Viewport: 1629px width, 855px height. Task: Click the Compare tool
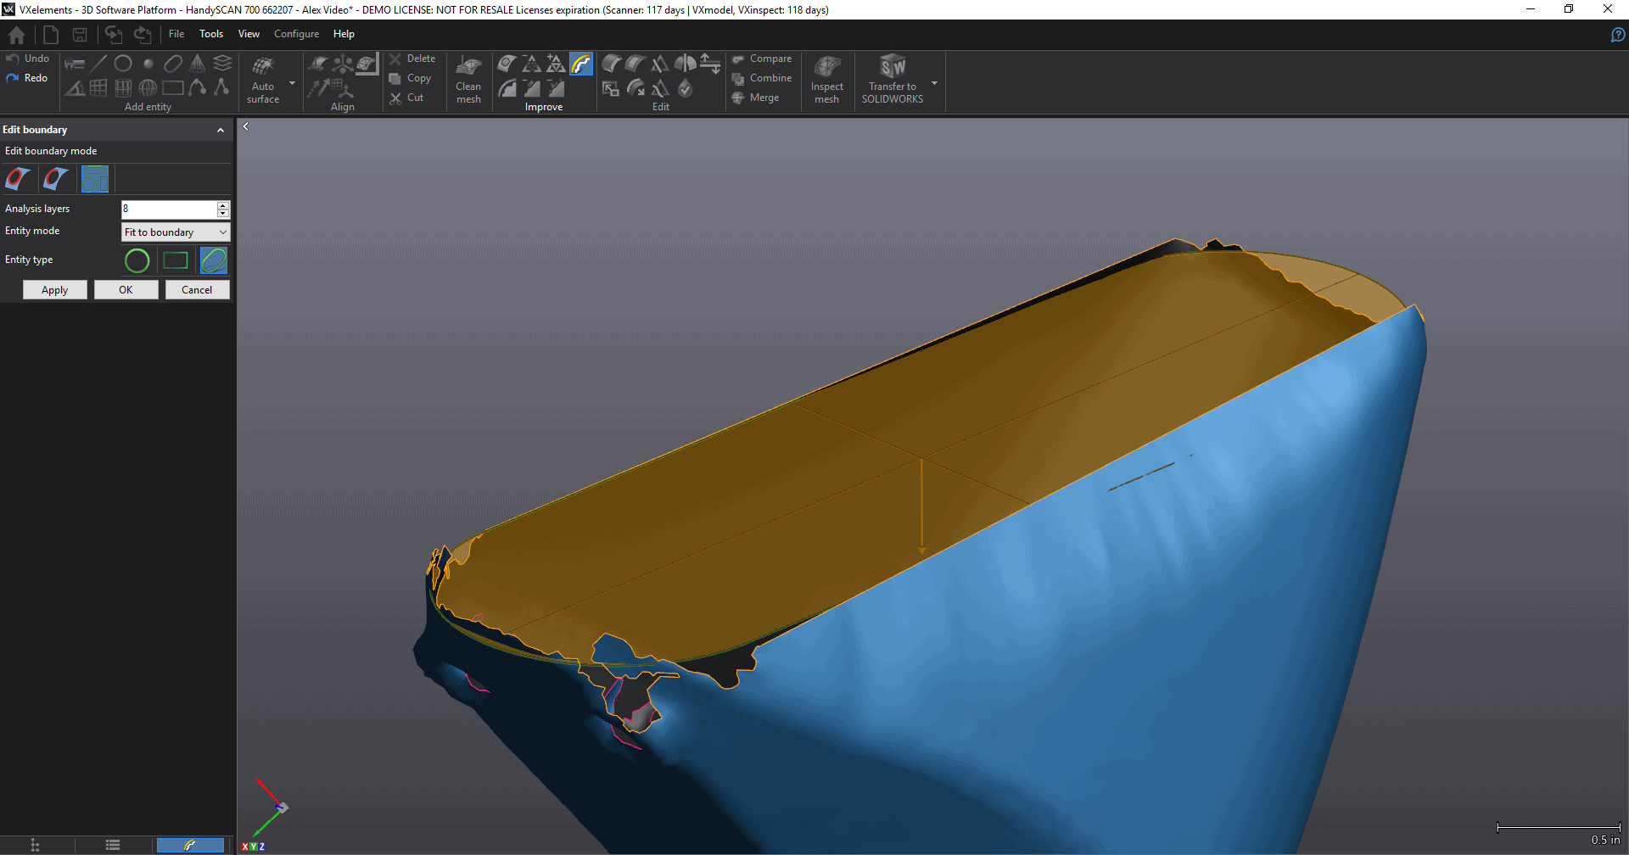[762, 59]
